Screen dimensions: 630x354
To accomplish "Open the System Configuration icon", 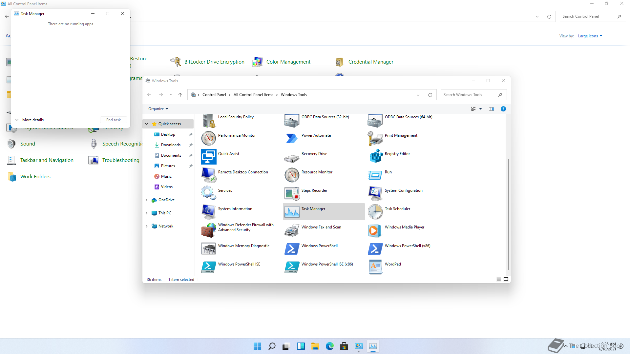I will pyautogui.click(x=375, y=193).
